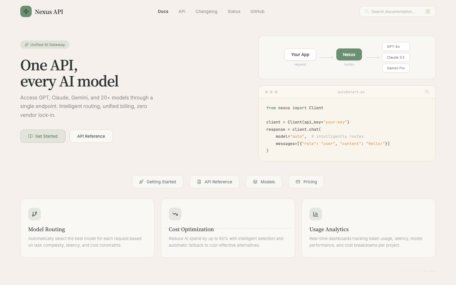Focus the Search documentation field

[x=397, y=11]
